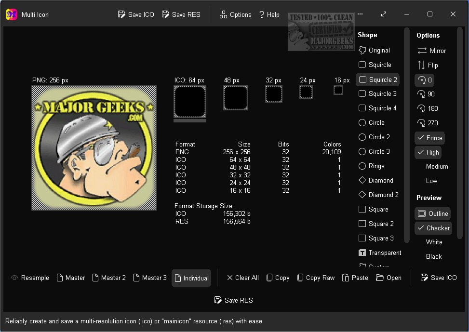Select the Circle 2 shape
The width and height of the screenshot is (469, 332).
point(374,137)
